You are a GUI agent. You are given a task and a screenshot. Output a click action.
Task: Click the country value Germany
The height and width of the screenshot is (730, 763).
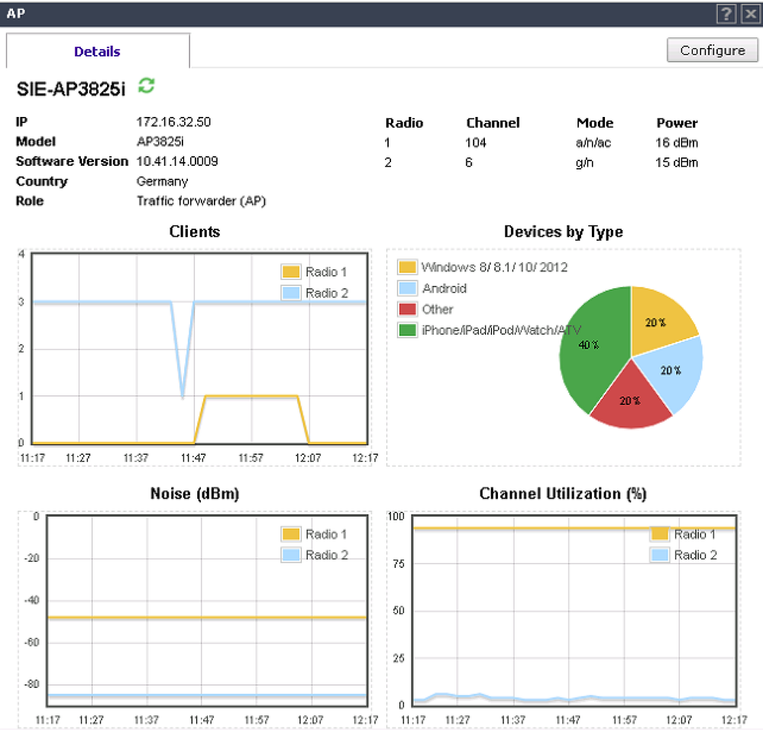(x=162, y=181)
